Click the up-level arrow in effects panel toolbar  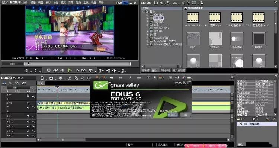tap(161, 3)
